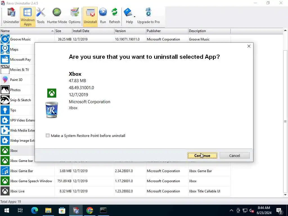The image size is (288, 216).
Task: Select the Web Media Extensions icon
Action: coord(5,130)
